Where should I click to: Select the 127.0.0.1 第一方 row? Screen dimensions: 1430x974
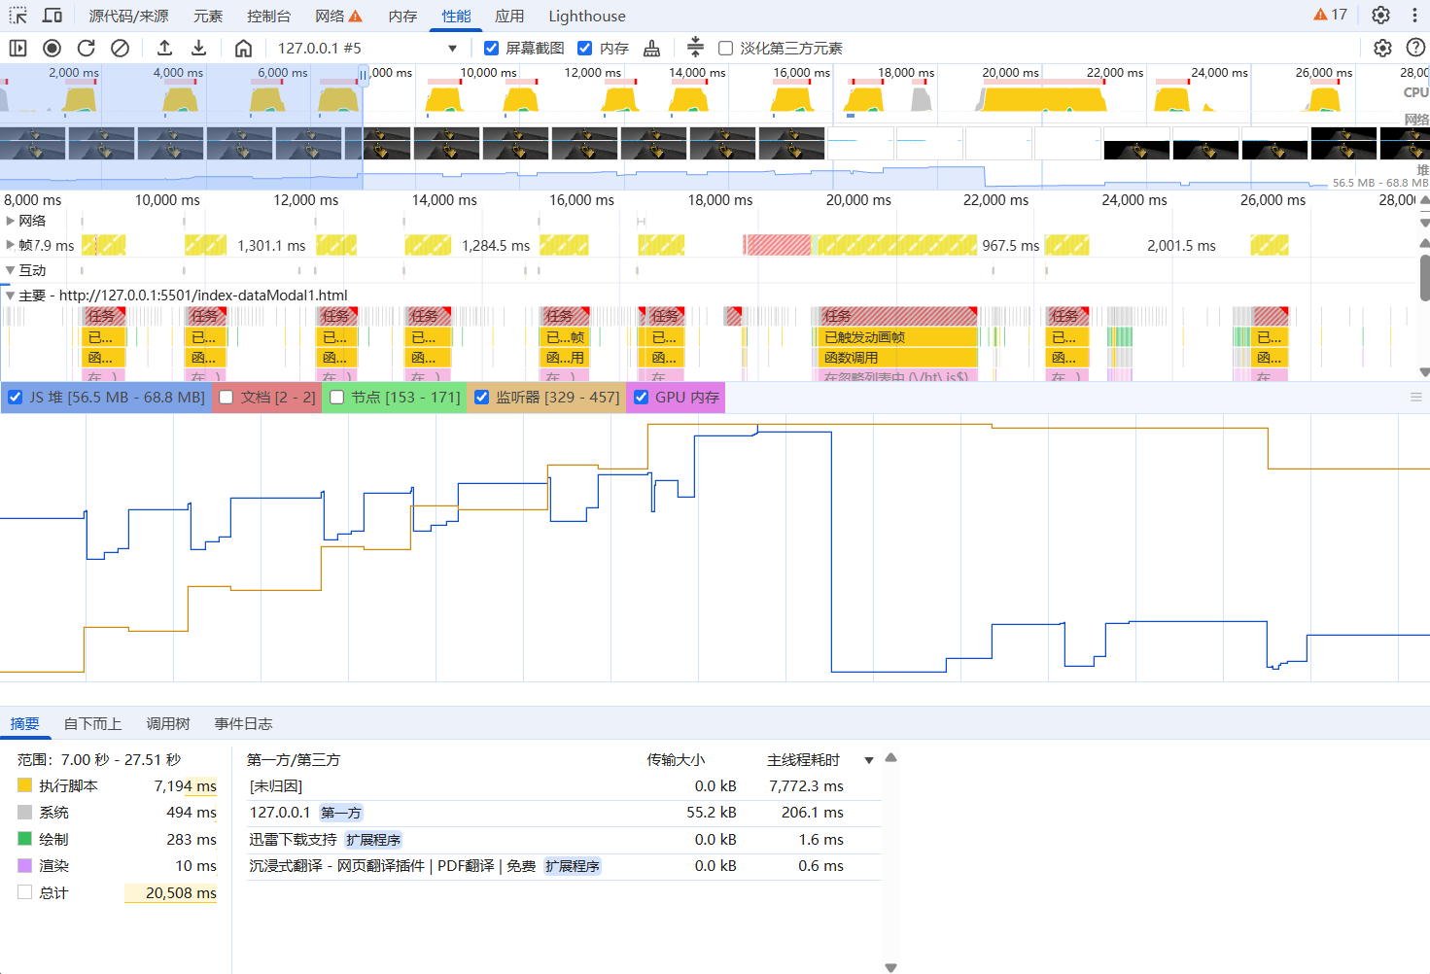tap(544, 813)
